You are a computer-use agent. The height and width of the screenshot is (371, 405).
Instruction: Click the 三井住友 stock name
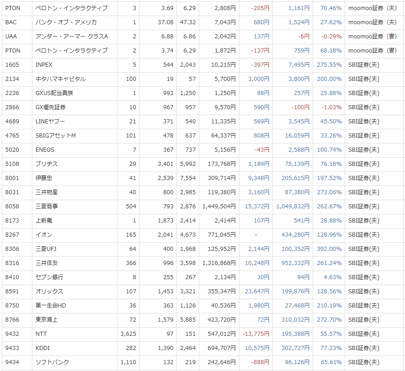coord(47,263)
